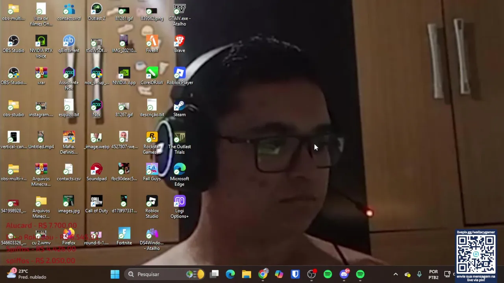Select the DS4Windows - Atalho shortcut

[152, 239]
